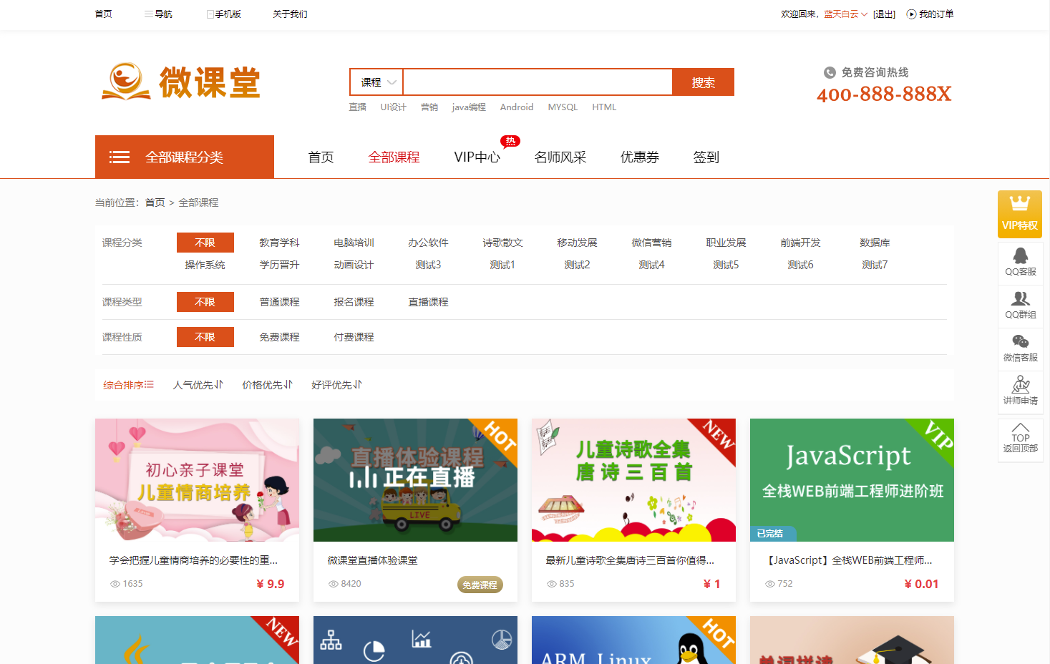Click the 首页 breadcrumb link
The image size is (1050, 664).
155,202
